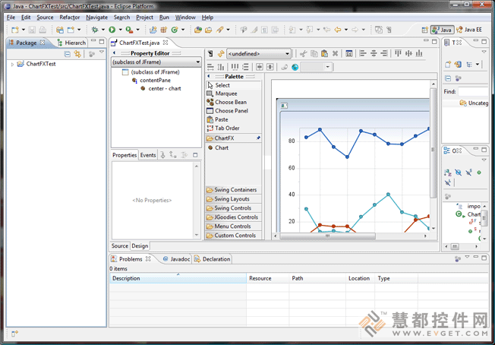This screenshot has width=495, height=345.
Task: Open the Javadoc view tab
Action: [177, 259]
